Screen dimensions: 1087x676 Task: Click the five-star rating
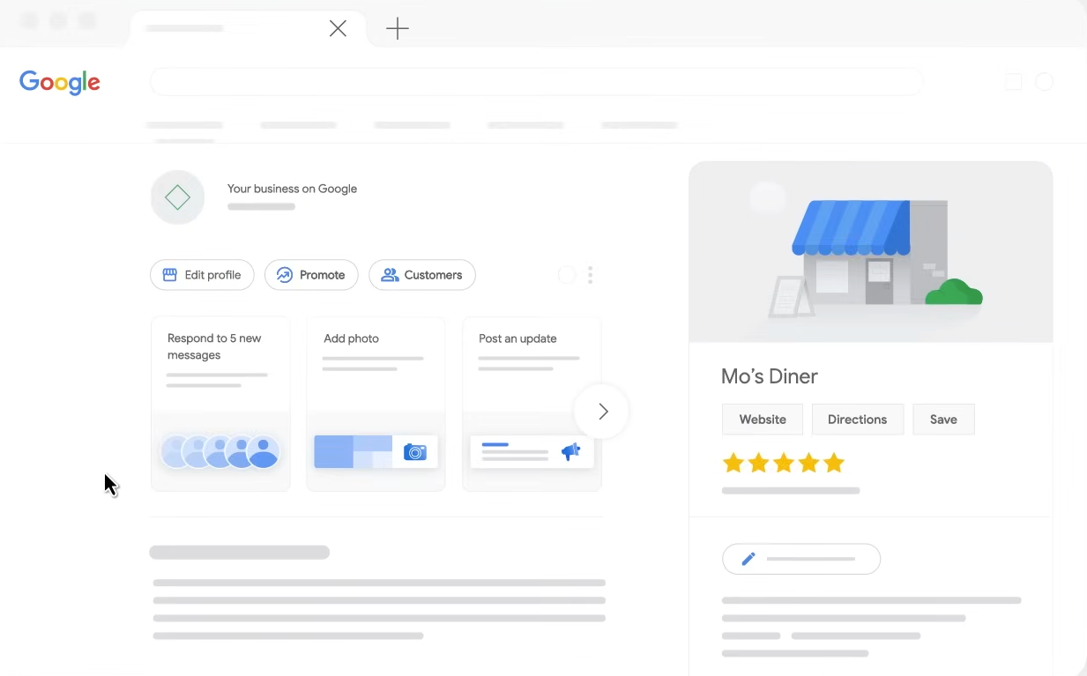click(x=784, y=463)
